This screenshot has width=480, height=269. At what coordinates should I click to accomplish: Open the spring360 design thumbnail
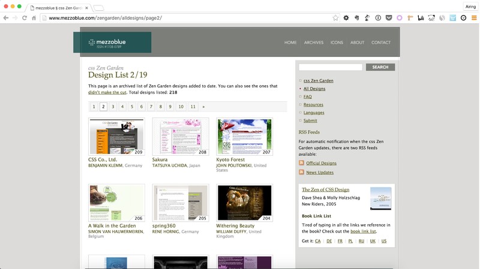(181, 202)
